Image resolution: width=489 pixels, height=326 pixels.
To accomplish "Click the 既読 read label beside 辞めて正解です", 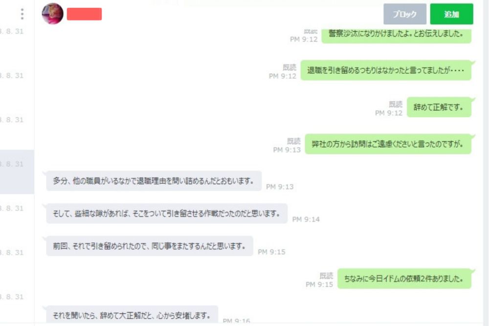I will point(396,104).
